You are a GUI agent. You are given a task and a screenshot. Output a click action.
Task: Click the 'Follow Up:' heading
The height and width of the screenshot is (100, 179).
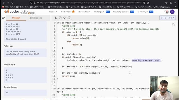pyautogui.click(x=8, y=46)
